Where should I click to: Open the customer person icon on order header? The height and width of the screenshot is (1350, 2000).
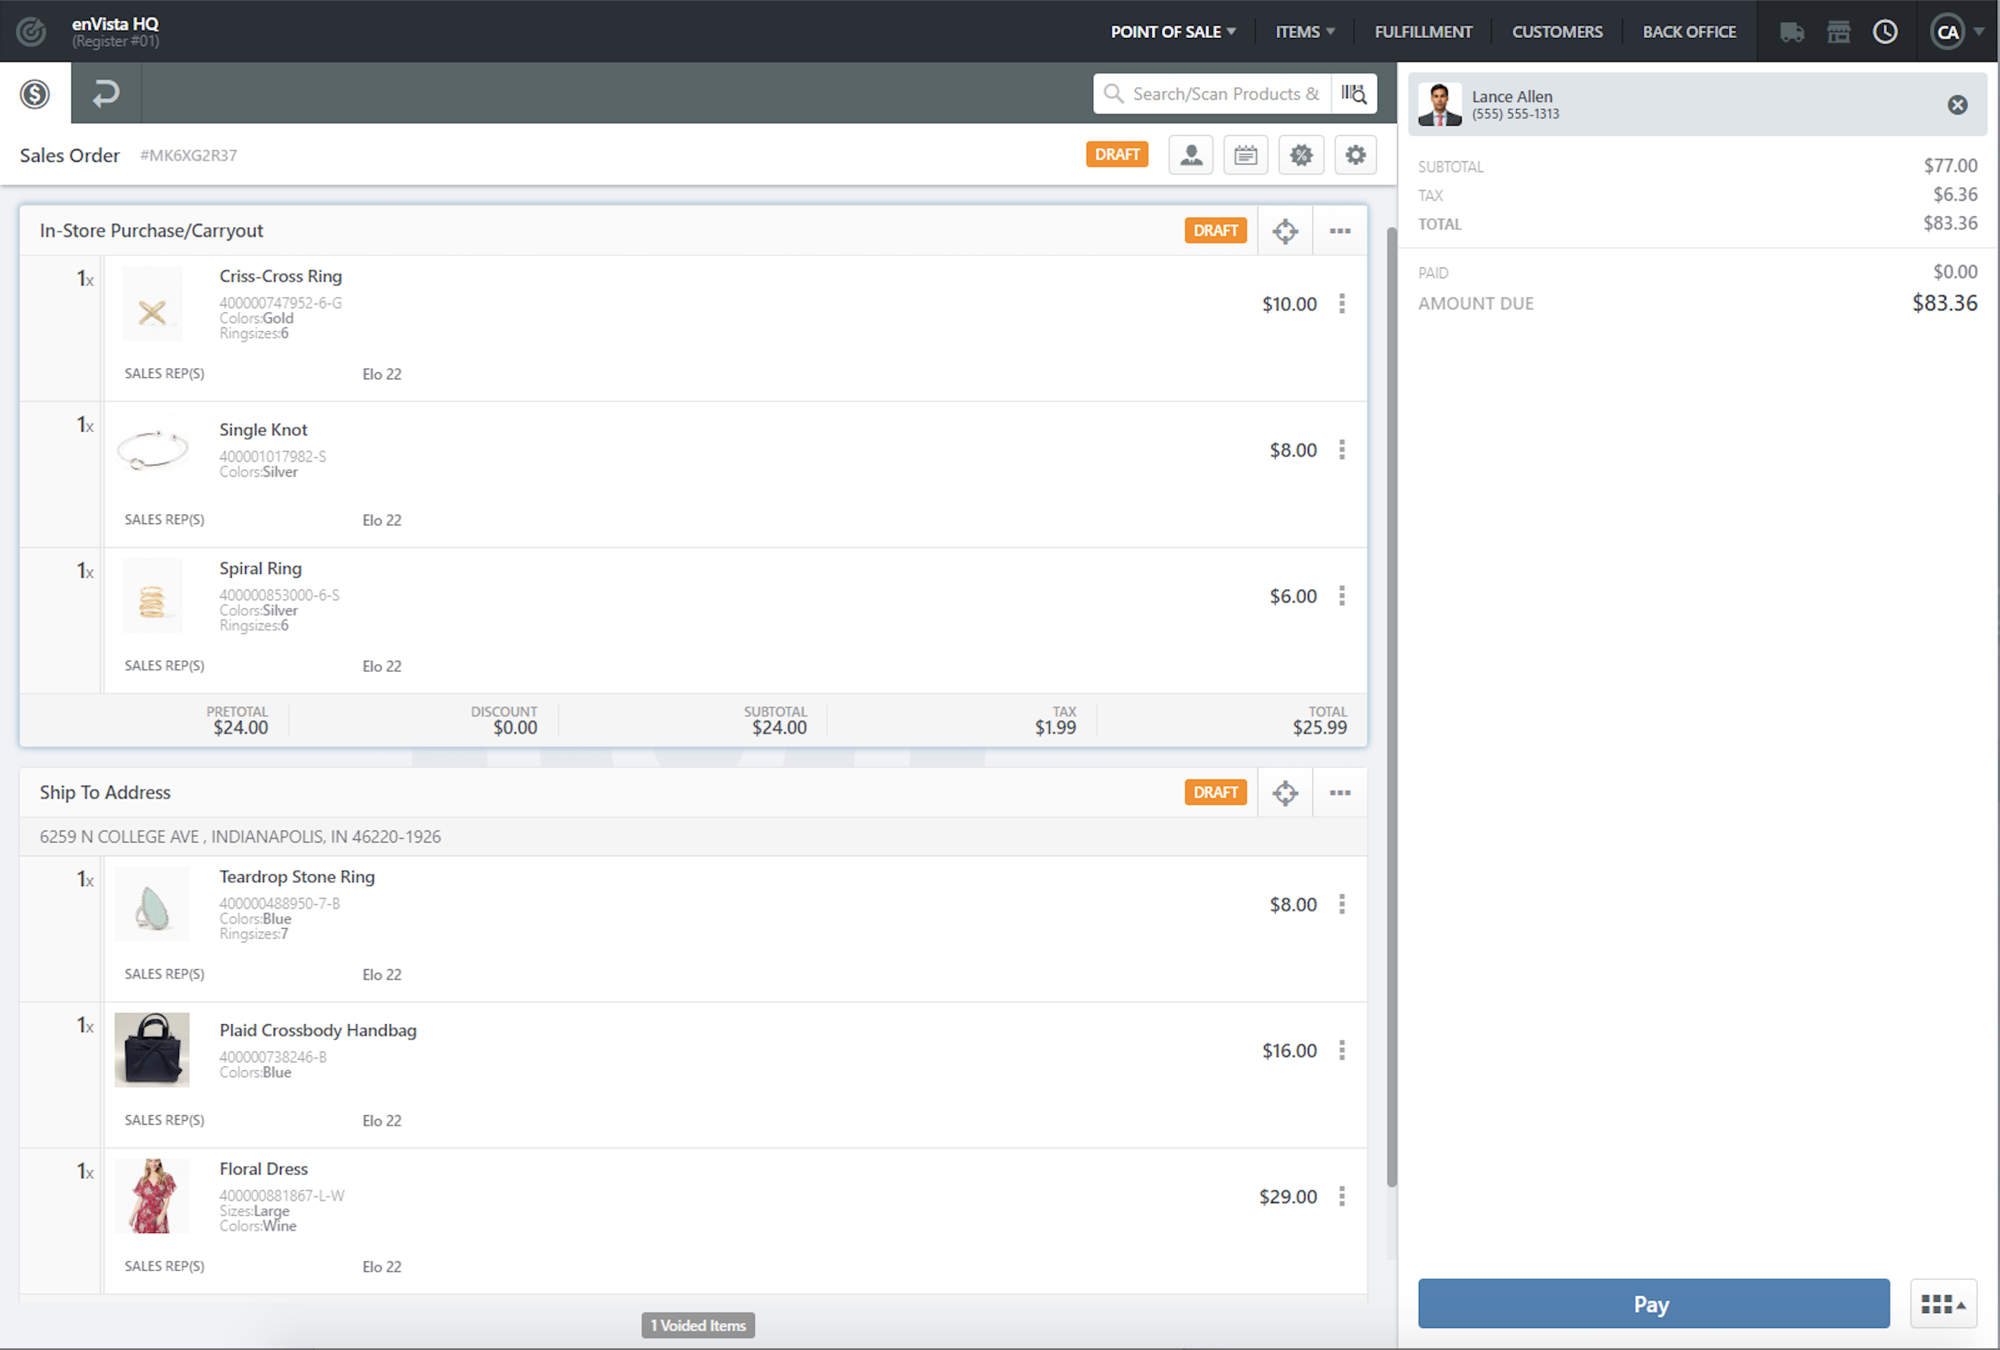1191,155
